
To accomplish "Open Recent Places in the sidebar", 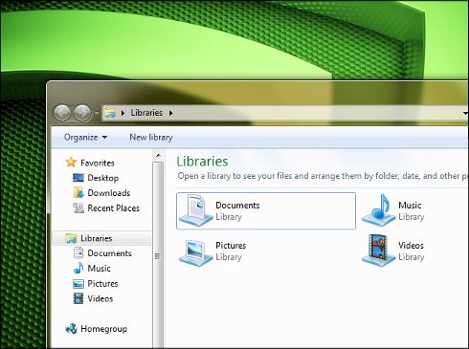I will point(114,208).
